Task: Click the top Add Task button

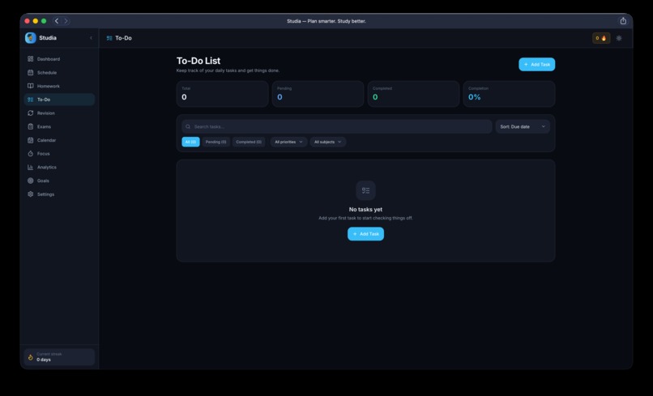Action: click(536, 64)
